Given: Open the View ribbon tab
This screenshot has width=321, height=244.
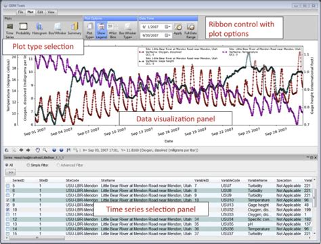Looking at the screenshot, I should [51, 12].
